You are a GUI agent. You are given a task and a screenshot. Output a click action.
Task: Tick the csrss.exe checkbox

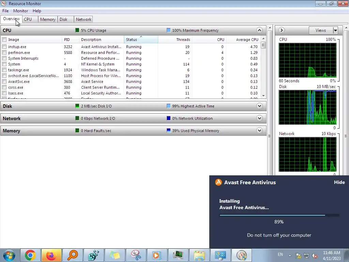pyautogui.click(x=4, y=87)
